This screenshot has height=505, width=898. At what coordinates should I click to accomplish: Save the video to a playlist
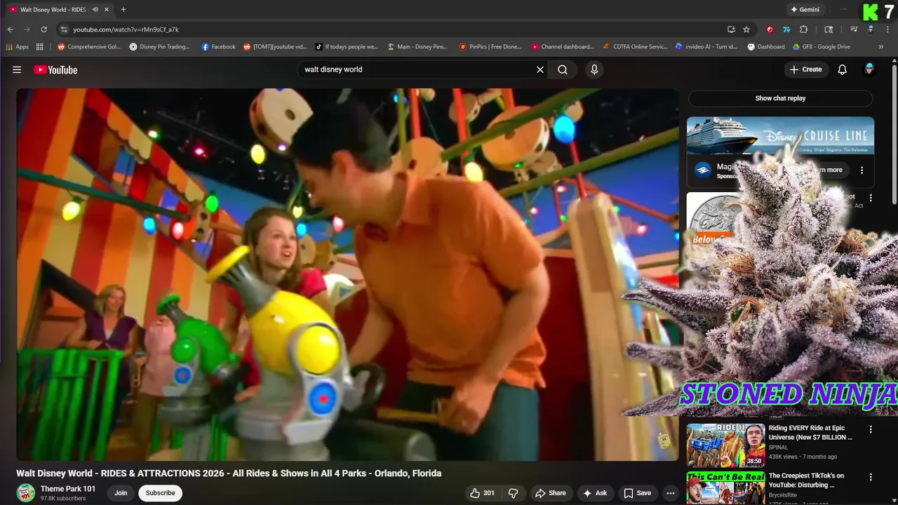637,493
